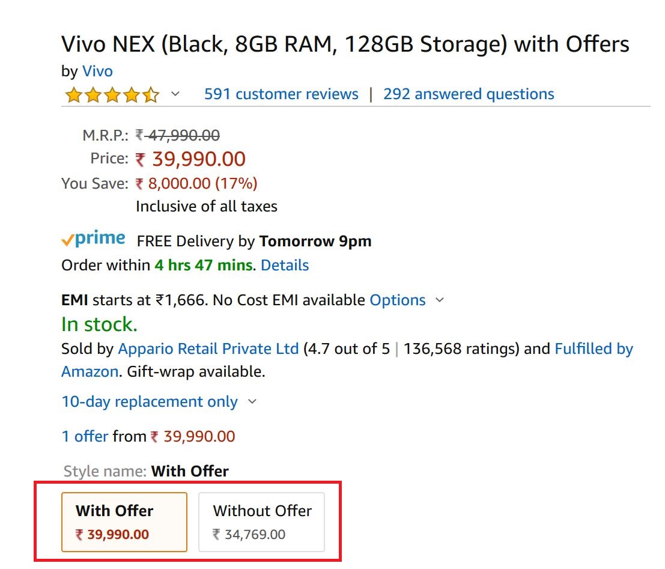Click the star rating icons
Viewport: 665px width, 569px height.
pos(112,95)
